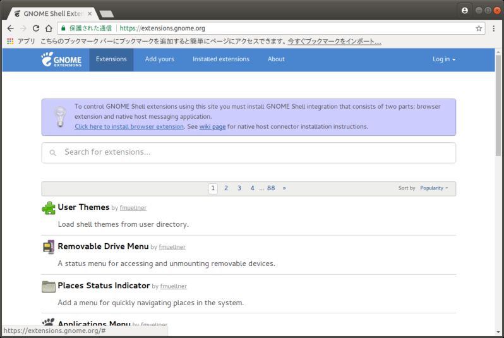
Task: Follow 'Click here to install browser extension' link
Action: [x=129, y=127]
